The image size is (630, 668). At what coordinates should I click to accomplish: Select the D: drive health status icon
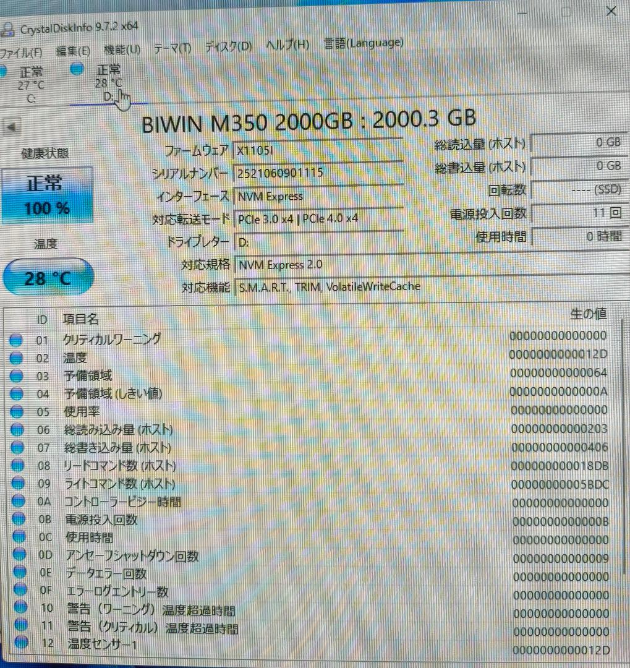[x=77, y=70]
